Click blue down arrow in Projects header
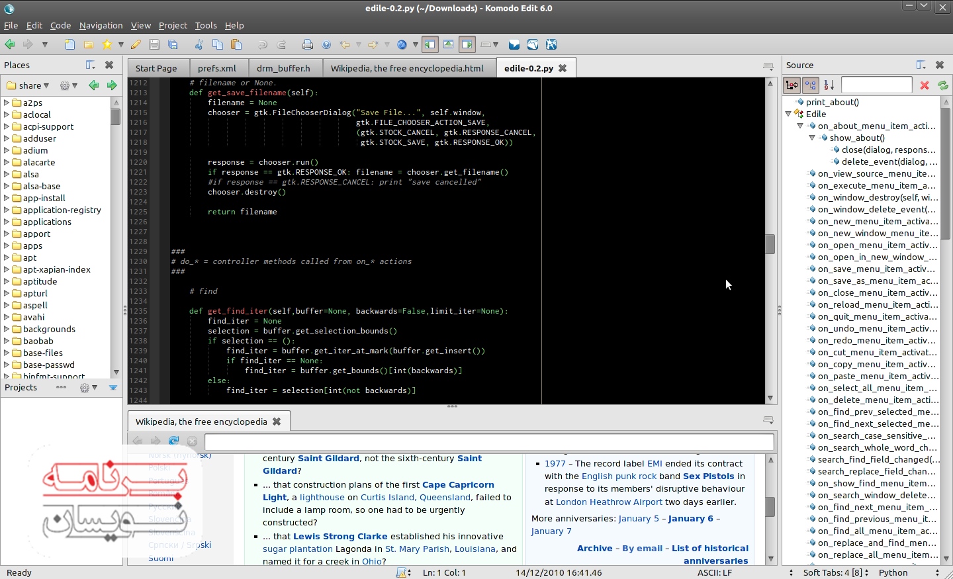 pos(113,388)
